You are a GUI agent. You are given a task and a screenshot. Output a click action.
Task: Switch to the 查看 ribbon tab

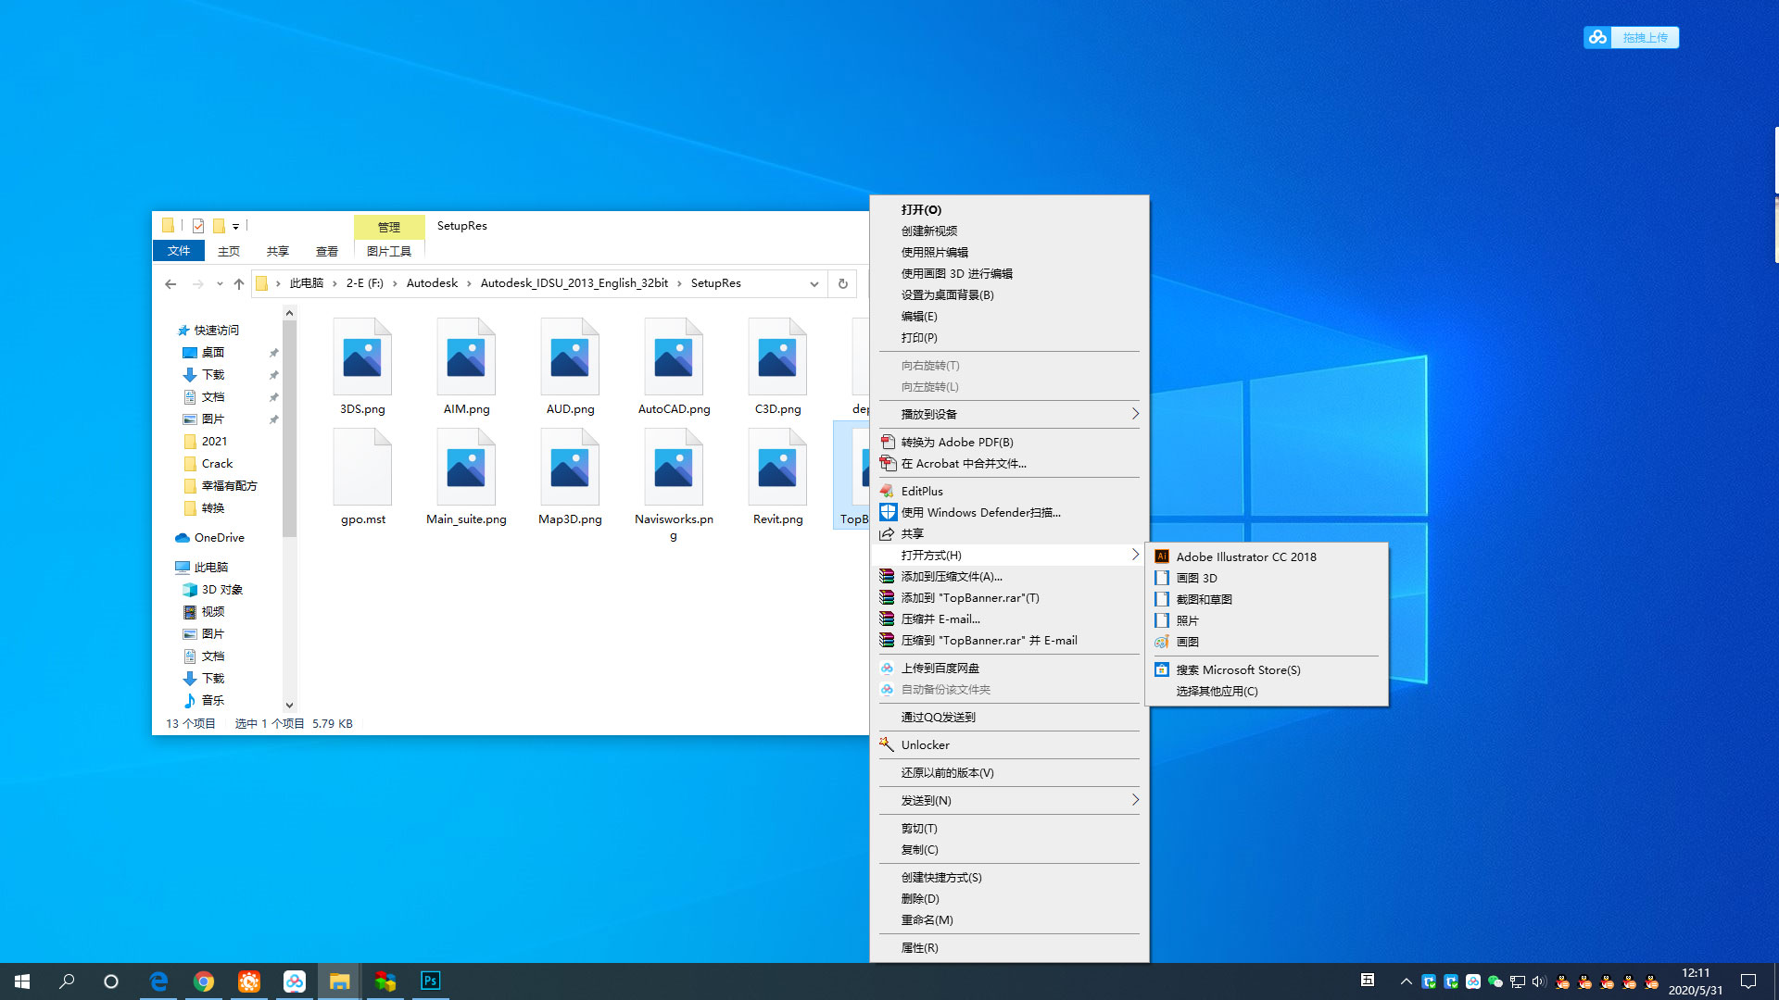[x=326, y=251]
